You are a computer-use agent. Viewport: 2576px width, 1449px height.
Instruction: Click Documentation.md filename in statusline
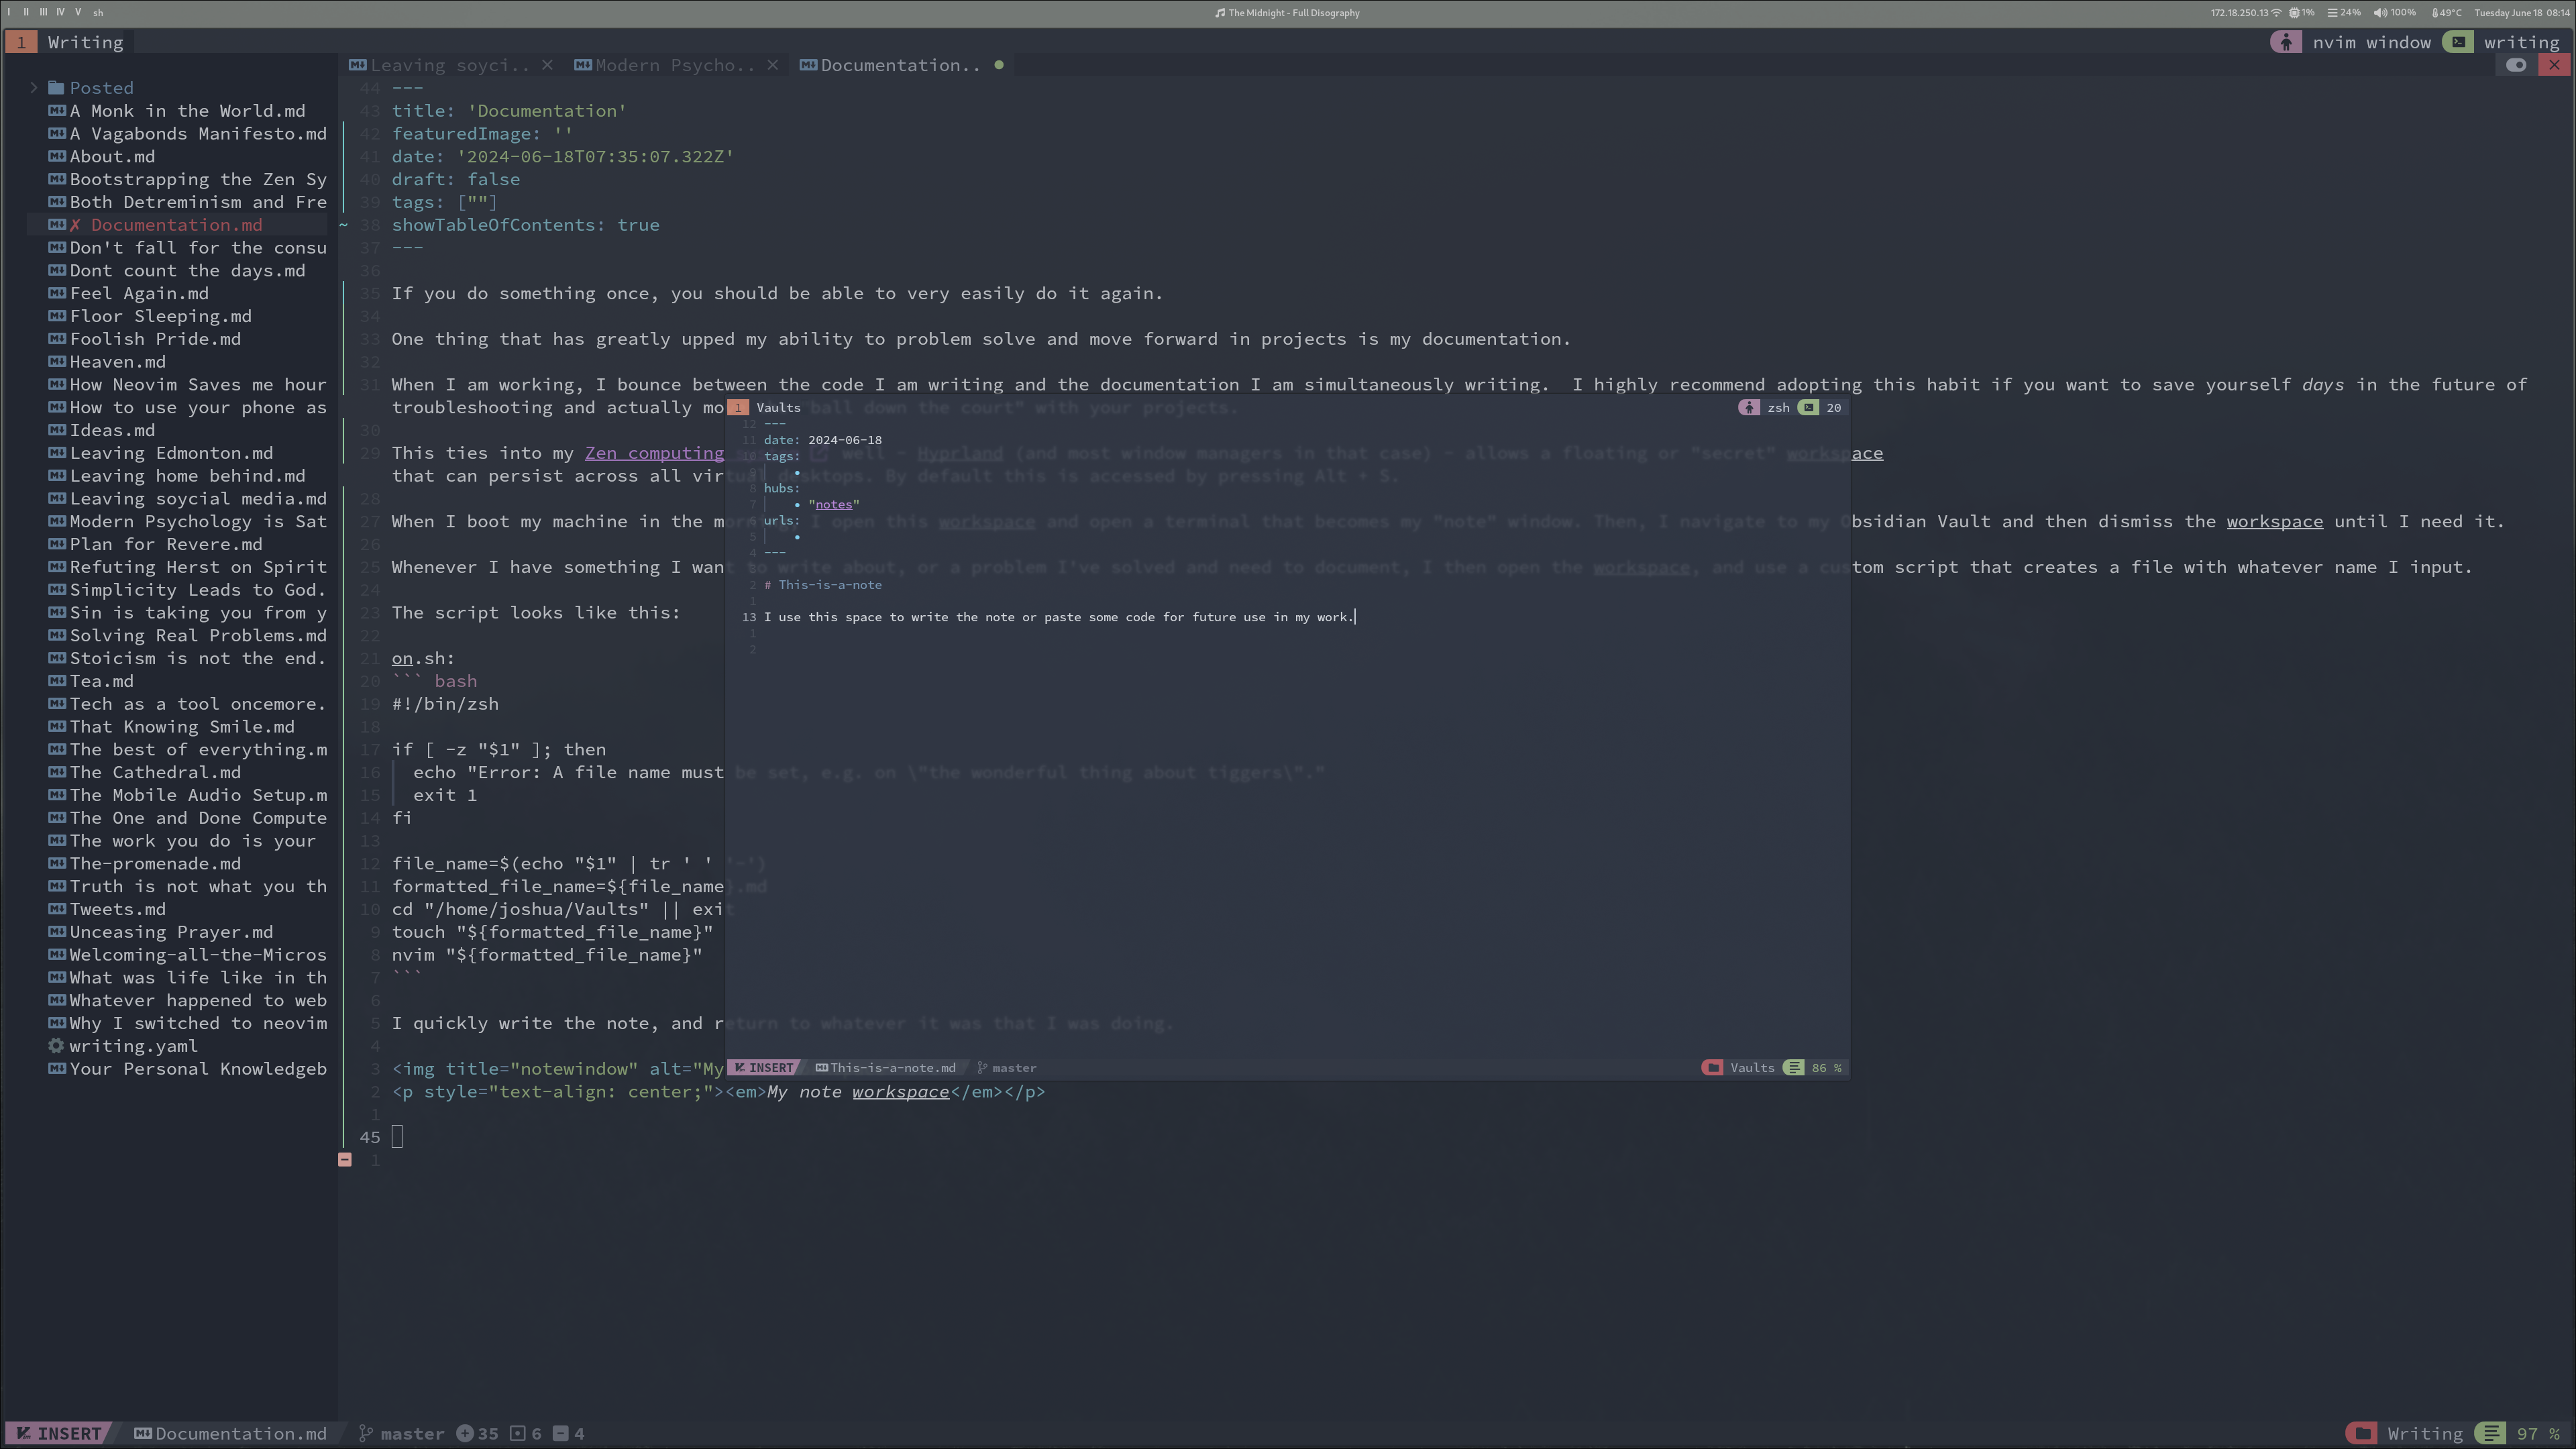240,1434
